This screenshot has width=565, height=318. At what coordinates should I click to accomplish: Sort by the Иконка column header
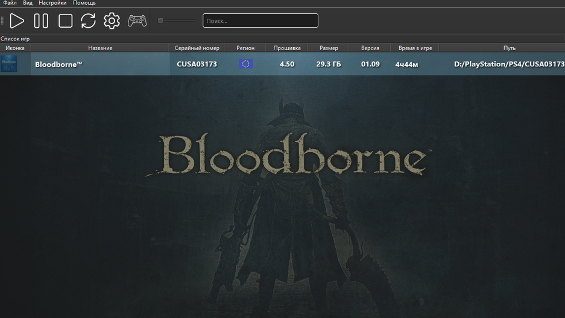tap(15, 48)
